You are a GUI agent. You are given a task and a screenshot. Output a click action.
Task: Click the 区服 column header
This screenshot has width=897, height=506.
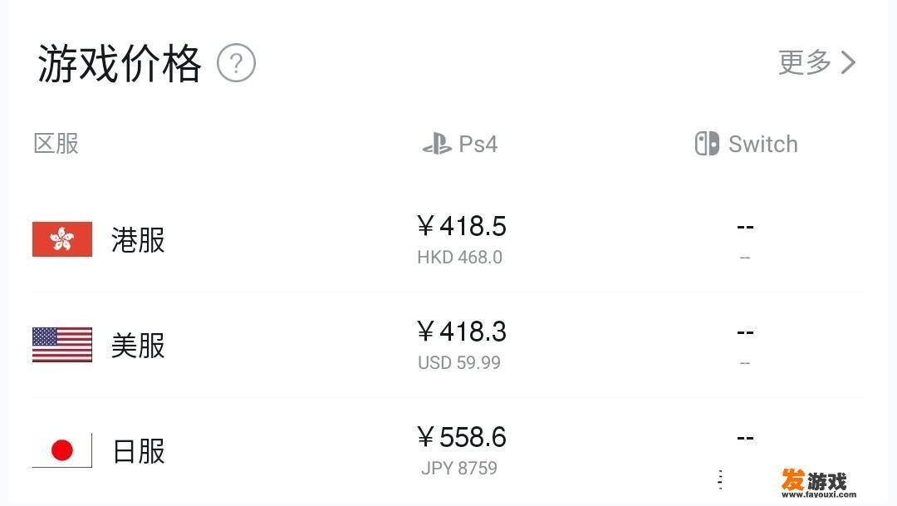pos(56,144)
